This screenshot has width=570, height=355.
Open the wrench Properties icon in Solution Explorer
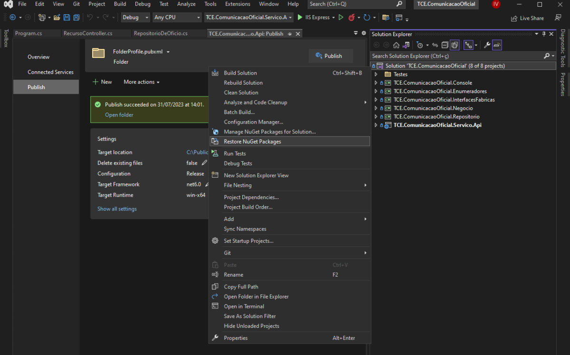pos(487,45)
